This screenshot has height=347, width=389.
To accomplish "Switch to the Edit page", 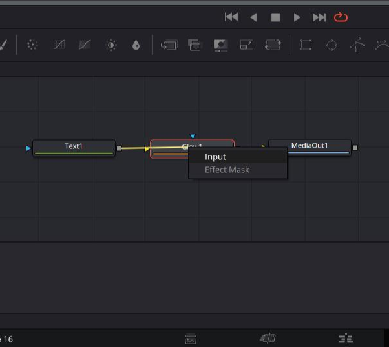I will click(x=346, y=339).
